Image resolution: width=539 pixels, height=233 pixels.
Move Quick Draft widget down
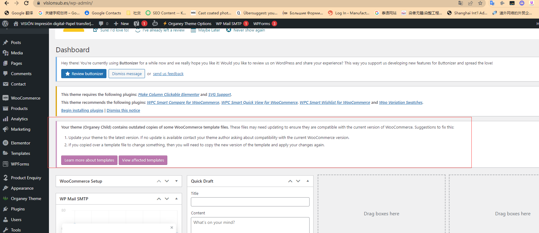click(x=298, y=181)
